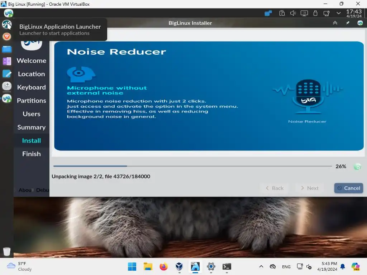The width and height of the screenshot is (367, 275).
Task: Click the head with eye icon
Action: (81, 74)
